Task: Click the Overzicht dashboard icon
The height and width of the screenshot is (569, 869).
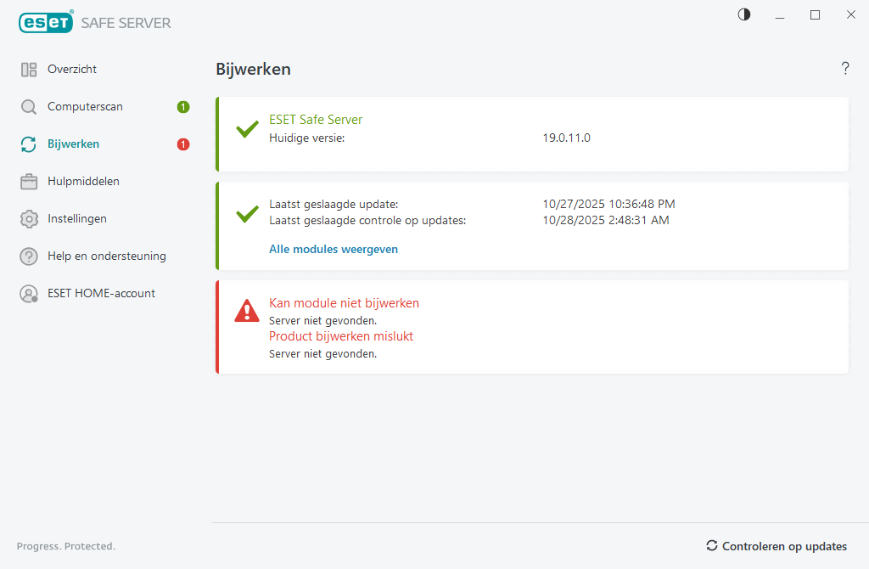Action: point(29,70)
